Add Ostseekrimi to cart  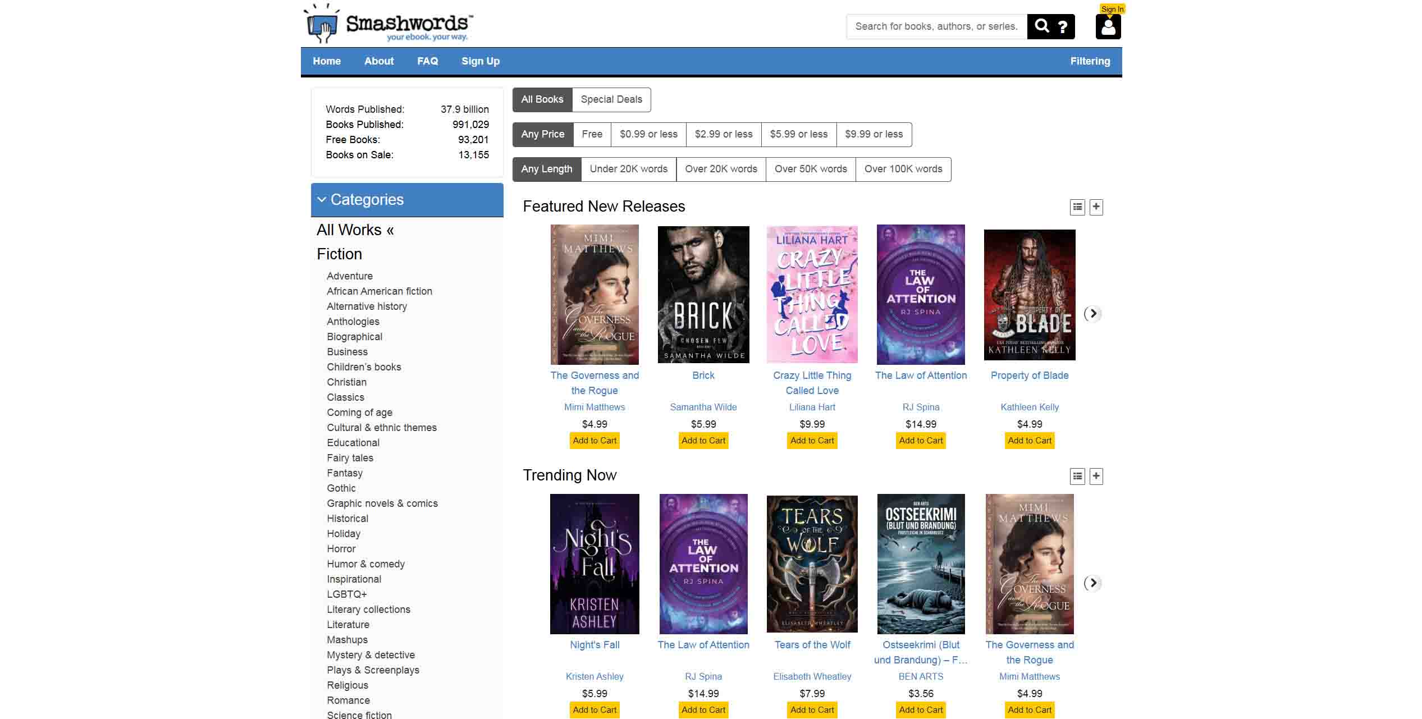click(x=921, y=710)
